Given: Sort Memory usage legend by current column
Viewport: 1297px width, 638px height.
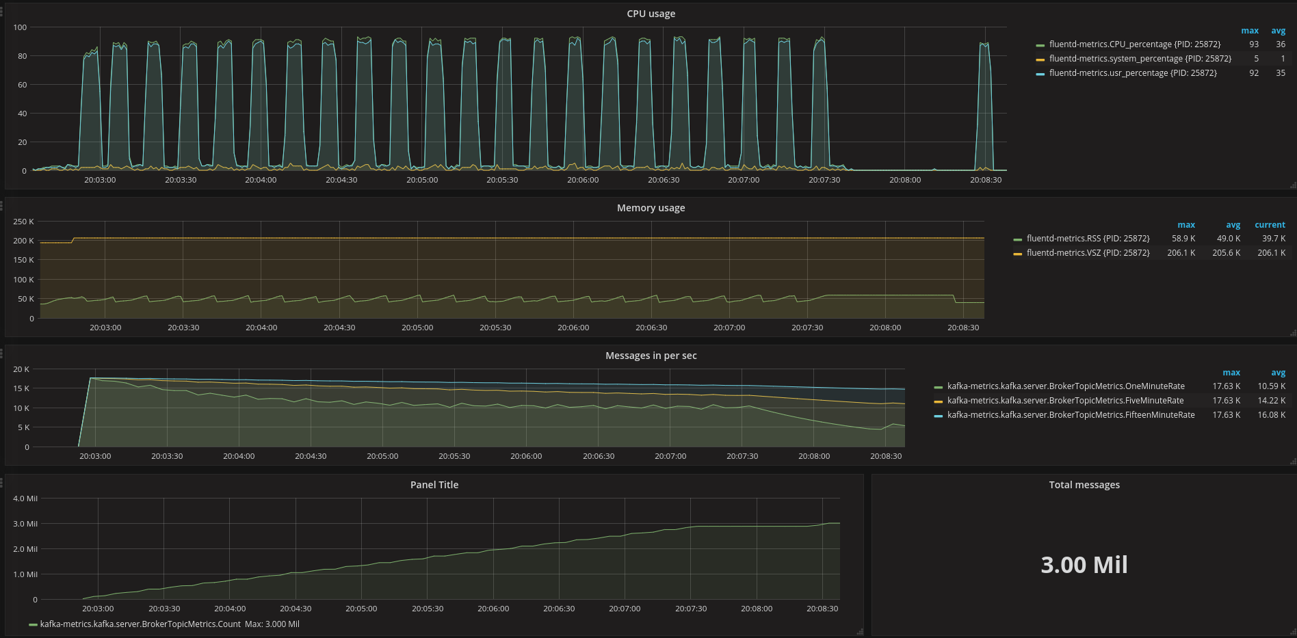Looking at the screenshot, I should pyautogui.click(x=1270, y=225).
